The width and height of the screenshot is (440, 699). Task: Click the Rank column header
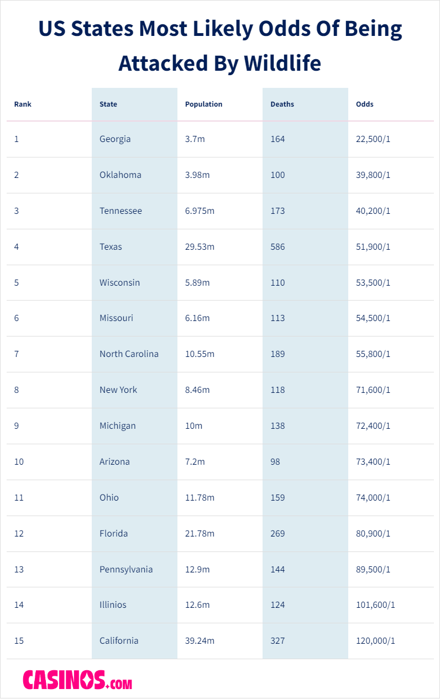pyautogui.click(x=23, y=104)
